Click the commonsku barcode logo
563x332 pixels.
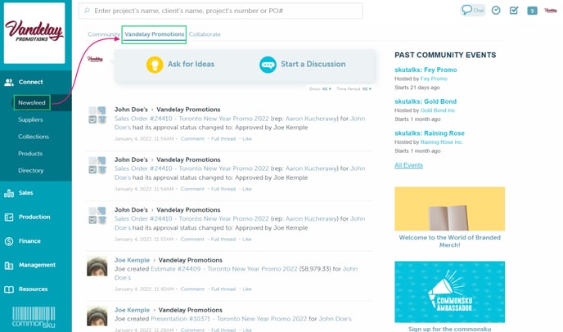pyautogui.click(x=34, y=317)
